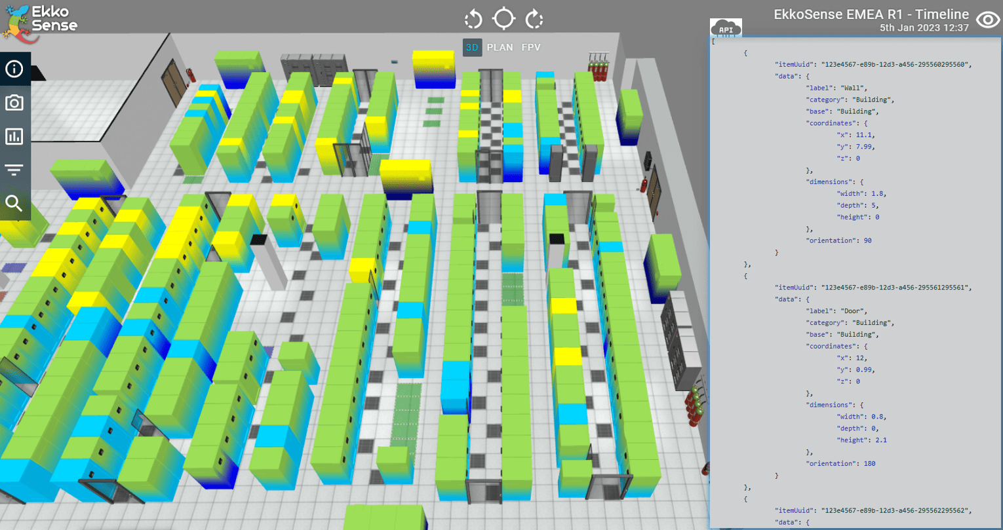Switch to 3D view mode
This screenshot has width=1003, height=530.
(472, 47)
